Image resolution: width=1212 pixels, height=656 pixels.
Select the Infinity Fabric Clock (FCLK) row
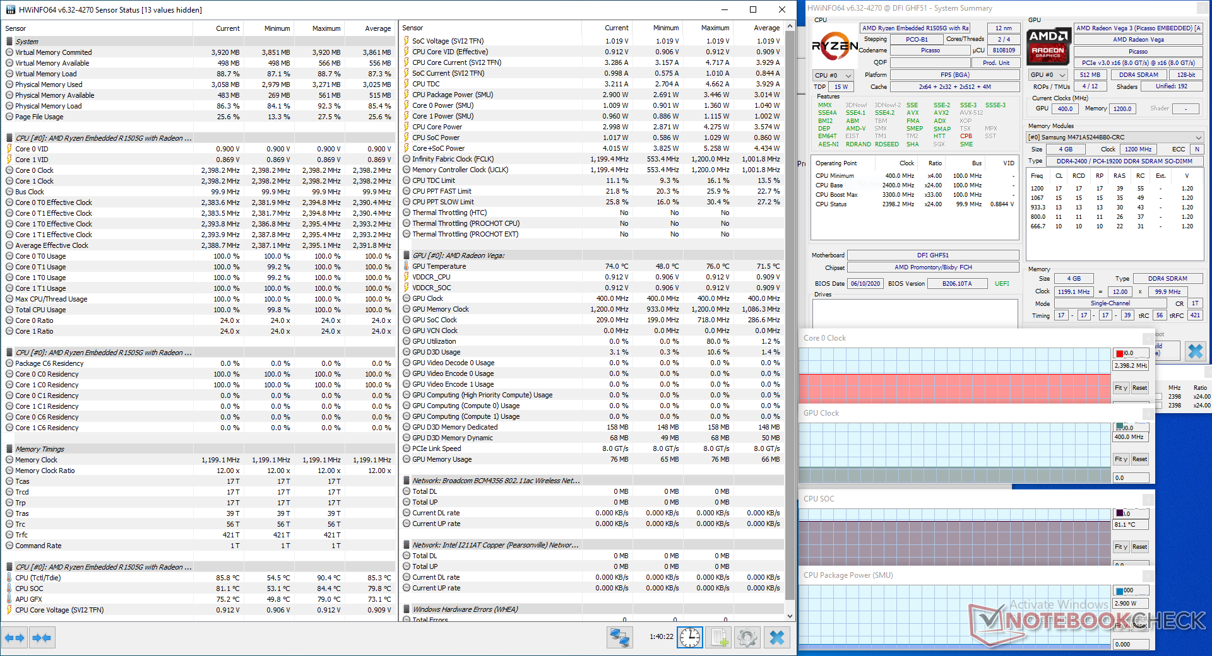(x=592, y=159)
